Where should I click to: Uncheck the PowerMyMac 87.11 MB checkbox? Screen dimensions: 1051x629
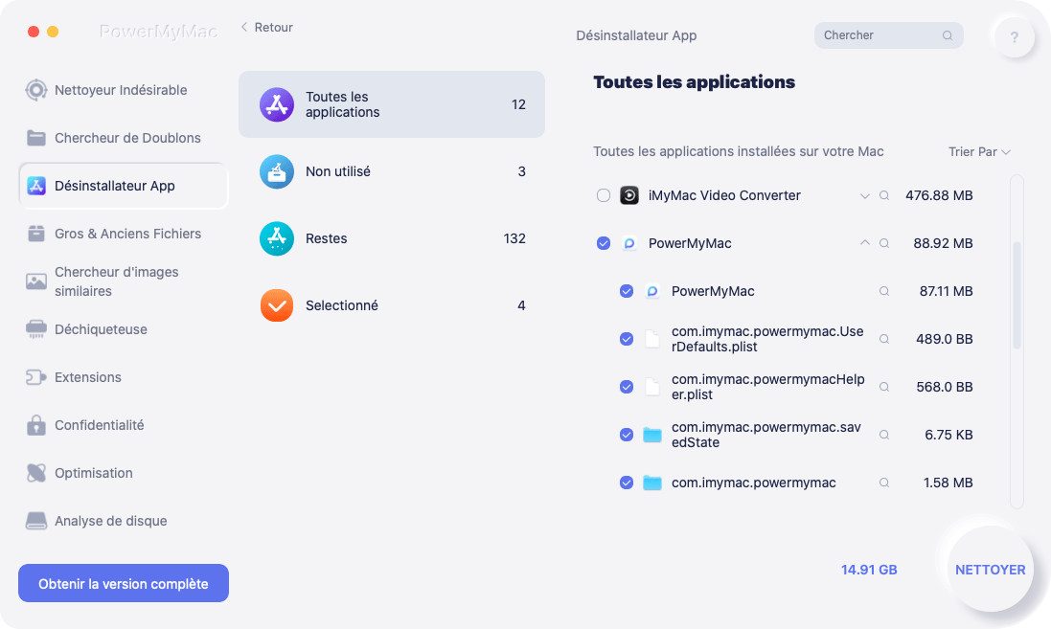click(x=626, y=291)
